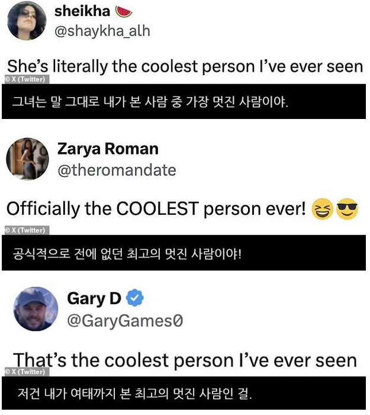The width and height of the screenshot is (370, 415).
Task: Click sheikha's profile avatar
Action: tap(26, 21)
